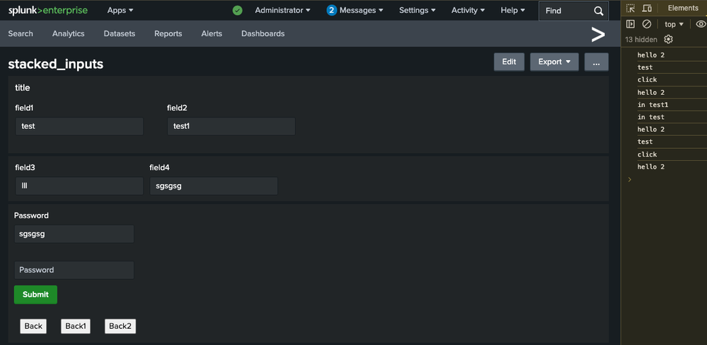Screen dimensions: 707x345
Task: Clear the console with the circle-slash icon
Action: pos(647,24)
